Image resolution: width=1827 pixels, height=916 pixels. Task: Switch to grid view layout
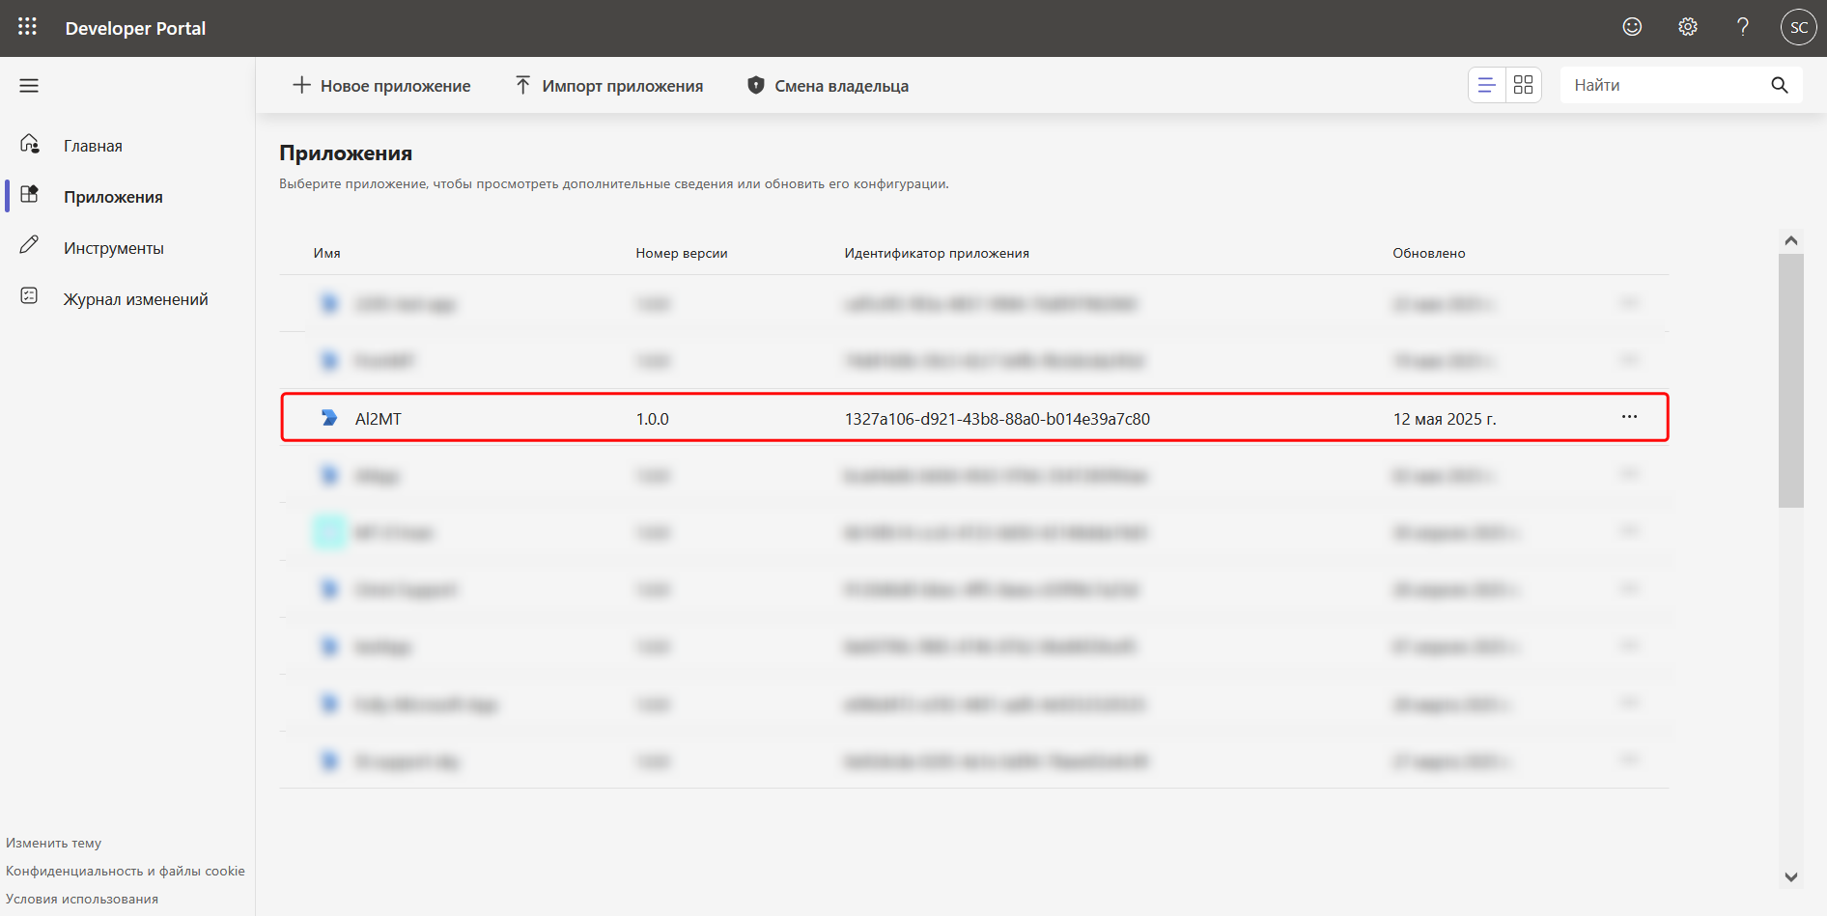click(x=1524, y=85)
